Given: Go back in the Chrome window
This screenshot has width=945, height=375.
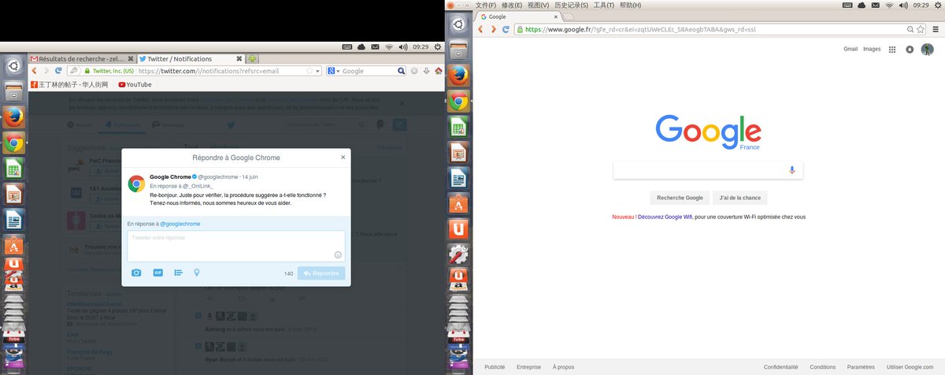Looking at the screenshot, I should pyautogui.click(x=482, y=29).
